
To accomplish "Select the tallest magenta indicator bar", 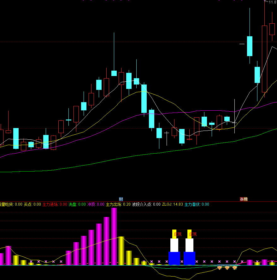I will click(114, 236).
